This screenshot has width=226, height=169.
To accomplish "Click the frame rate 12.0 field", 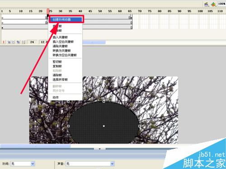I will coord(44,42).
